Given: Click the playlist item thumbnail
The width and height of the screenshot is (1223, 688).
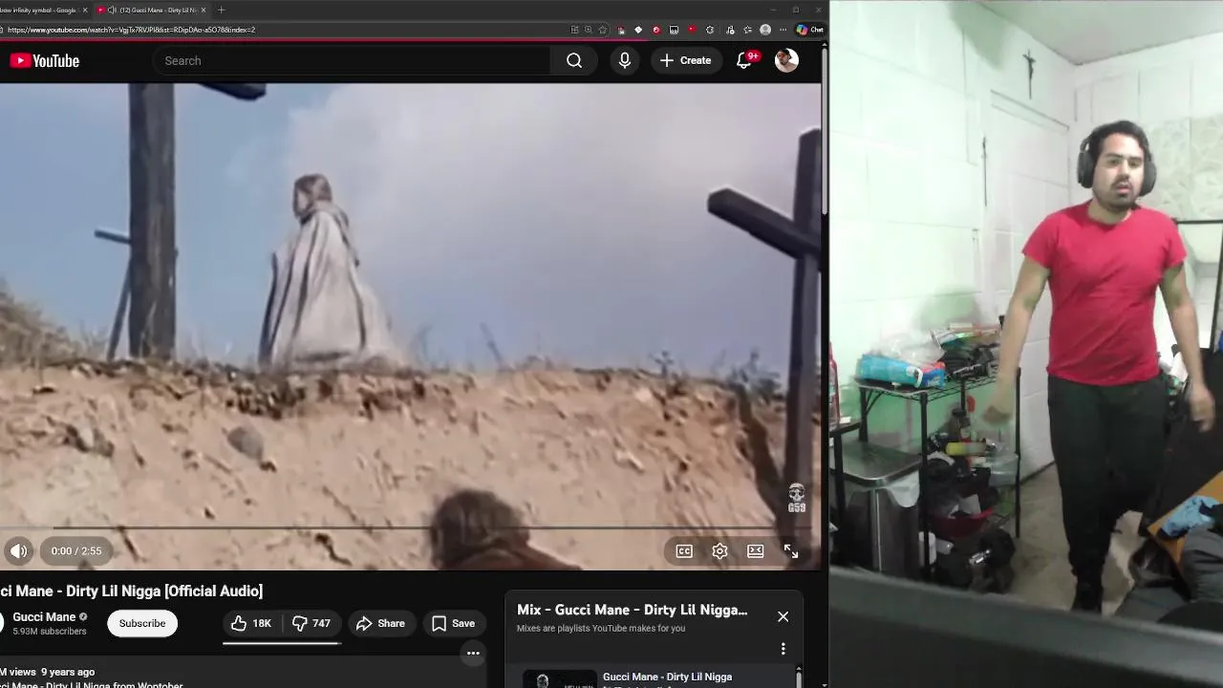Looking at the screenshot, I should tap(560, 679).
